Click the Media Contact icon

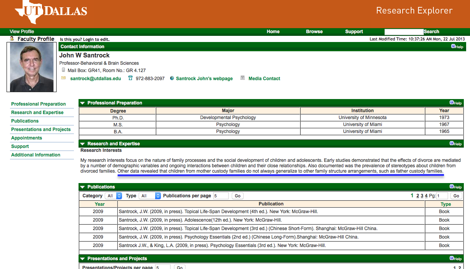[x=243, y=78]
